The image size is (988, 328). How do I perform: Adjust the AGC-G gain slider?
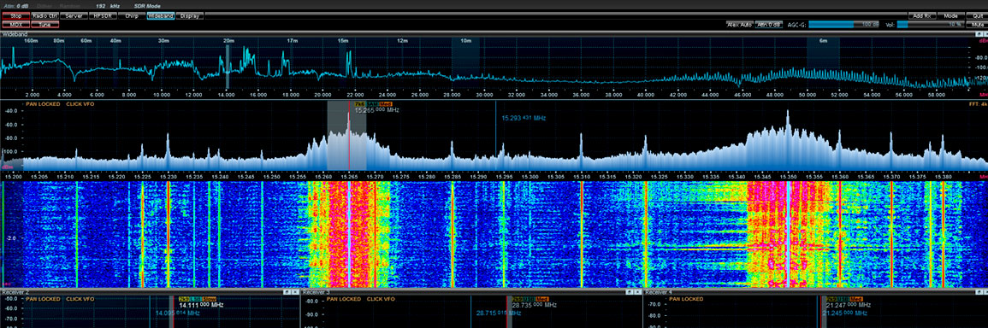(x=843, y=25)
